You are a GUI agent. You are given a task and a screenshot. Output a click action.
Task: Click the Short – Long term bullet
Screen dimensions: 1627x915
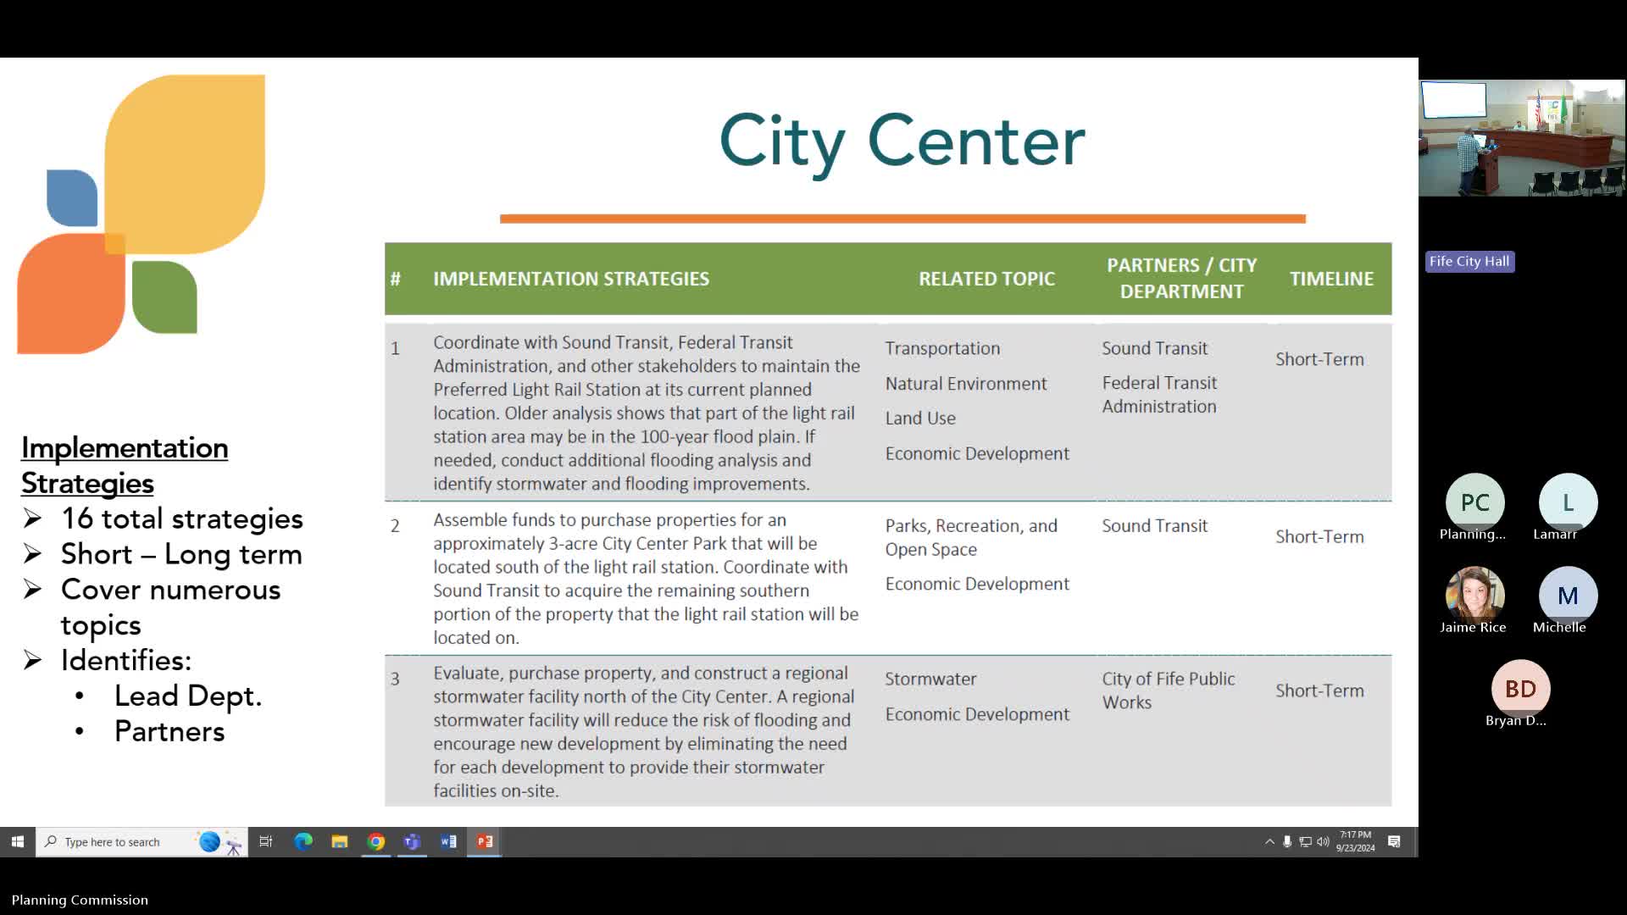(x=181, y=554)
